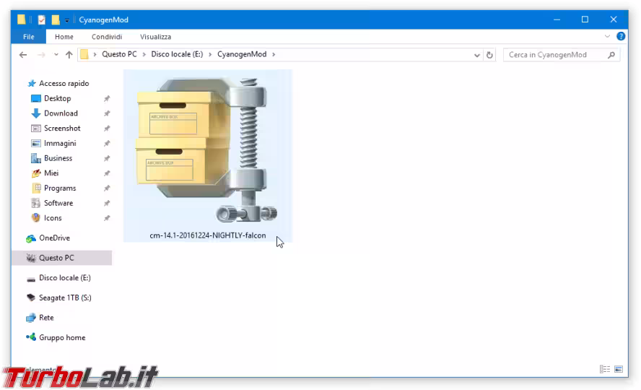Viewport: 641px width, 390px height.
Task: Click CyanogenMod breadcrumb in address bar
Action: [242, 54]
